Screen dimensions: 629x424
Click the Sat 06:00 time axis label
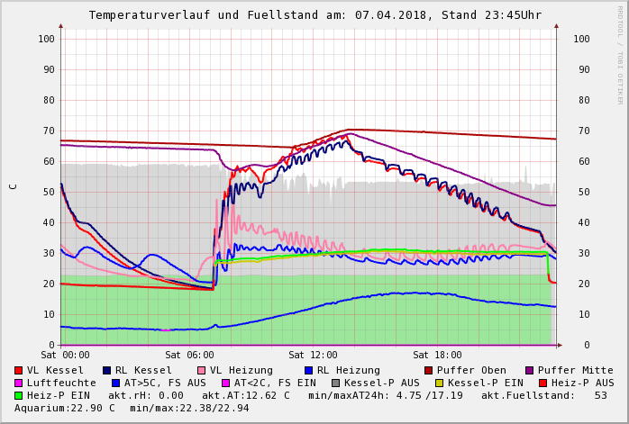click(x=188, y=355)
